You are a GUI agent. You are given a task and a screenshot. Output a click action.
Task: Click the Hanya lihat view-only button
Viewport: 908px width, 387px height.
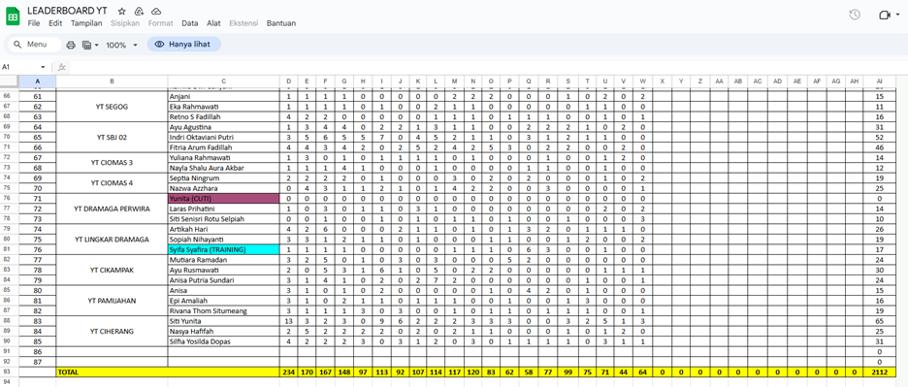point(183,44)
